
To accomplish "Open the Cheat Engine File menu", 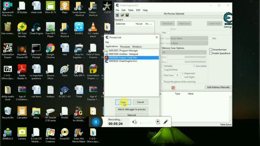I will click(x=117, y=10).
